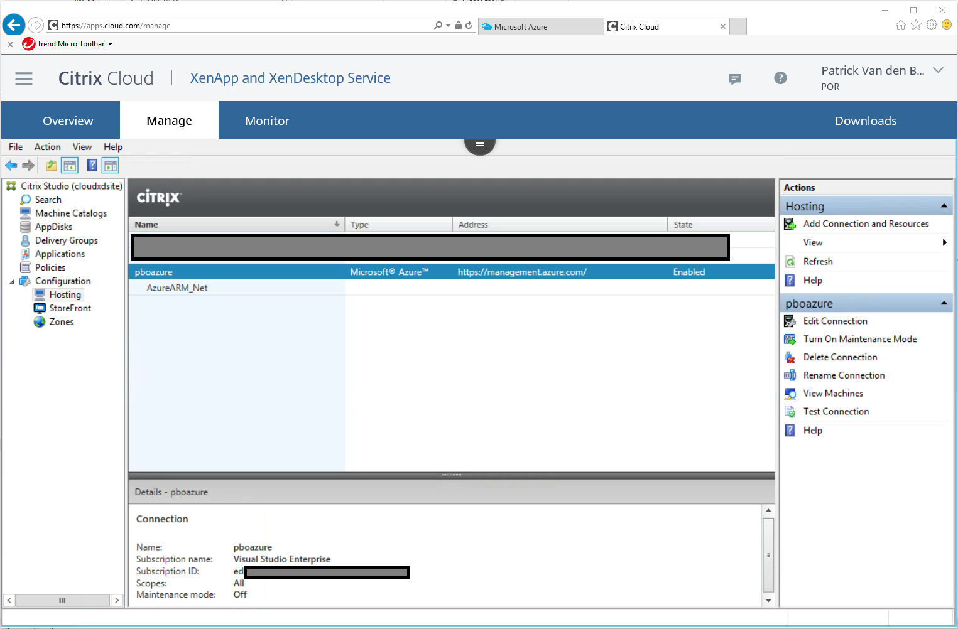The width and height of the screenshot is (958, 629).
Task: Collapse the Hosting actions section
Action: (x=944, y=206)
